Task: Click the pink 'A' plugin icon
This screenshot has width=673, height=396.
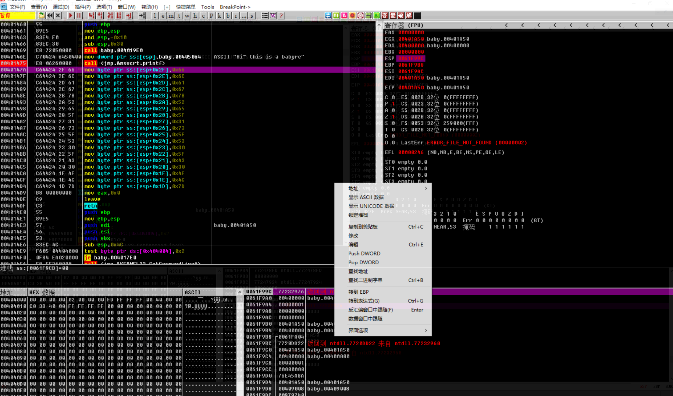Action: tap(344, 15)
